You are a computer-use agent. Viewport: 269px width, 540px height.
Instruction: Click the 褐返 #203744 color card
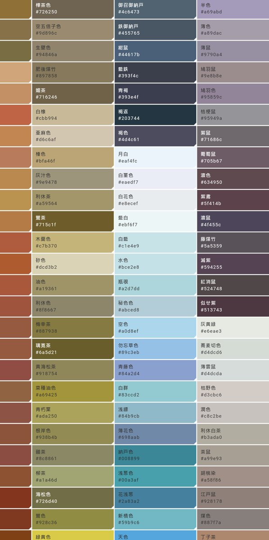(x=155, y=115)
